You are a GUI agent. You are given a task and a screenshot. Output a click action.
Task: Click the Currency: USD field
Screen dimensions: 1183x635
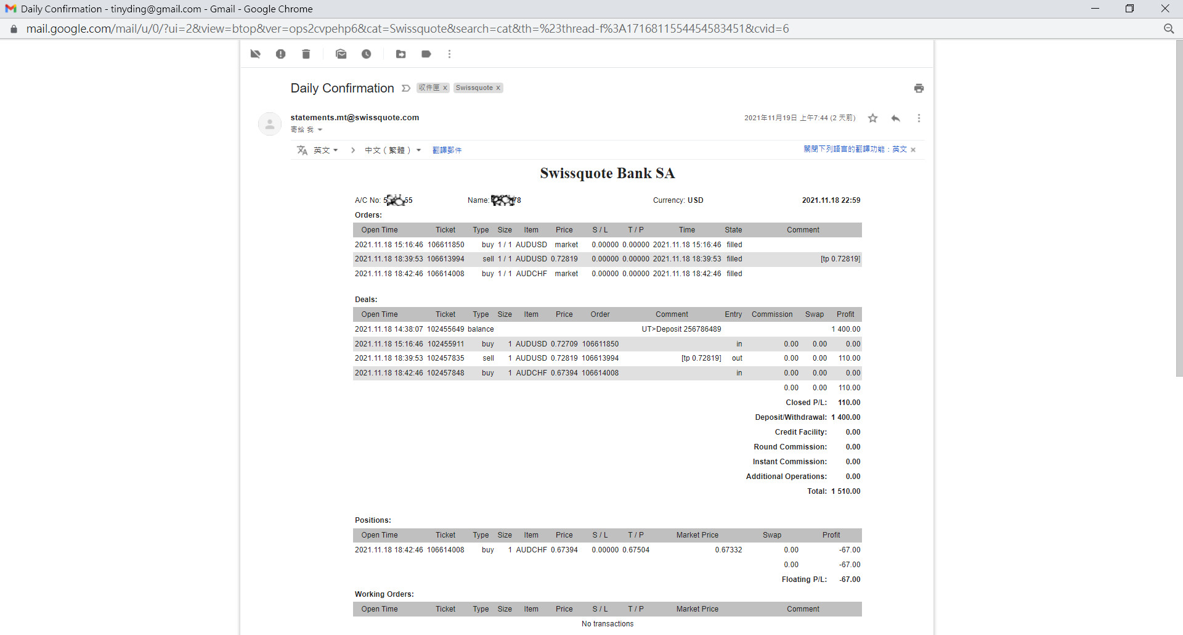(x=678, y=200)
